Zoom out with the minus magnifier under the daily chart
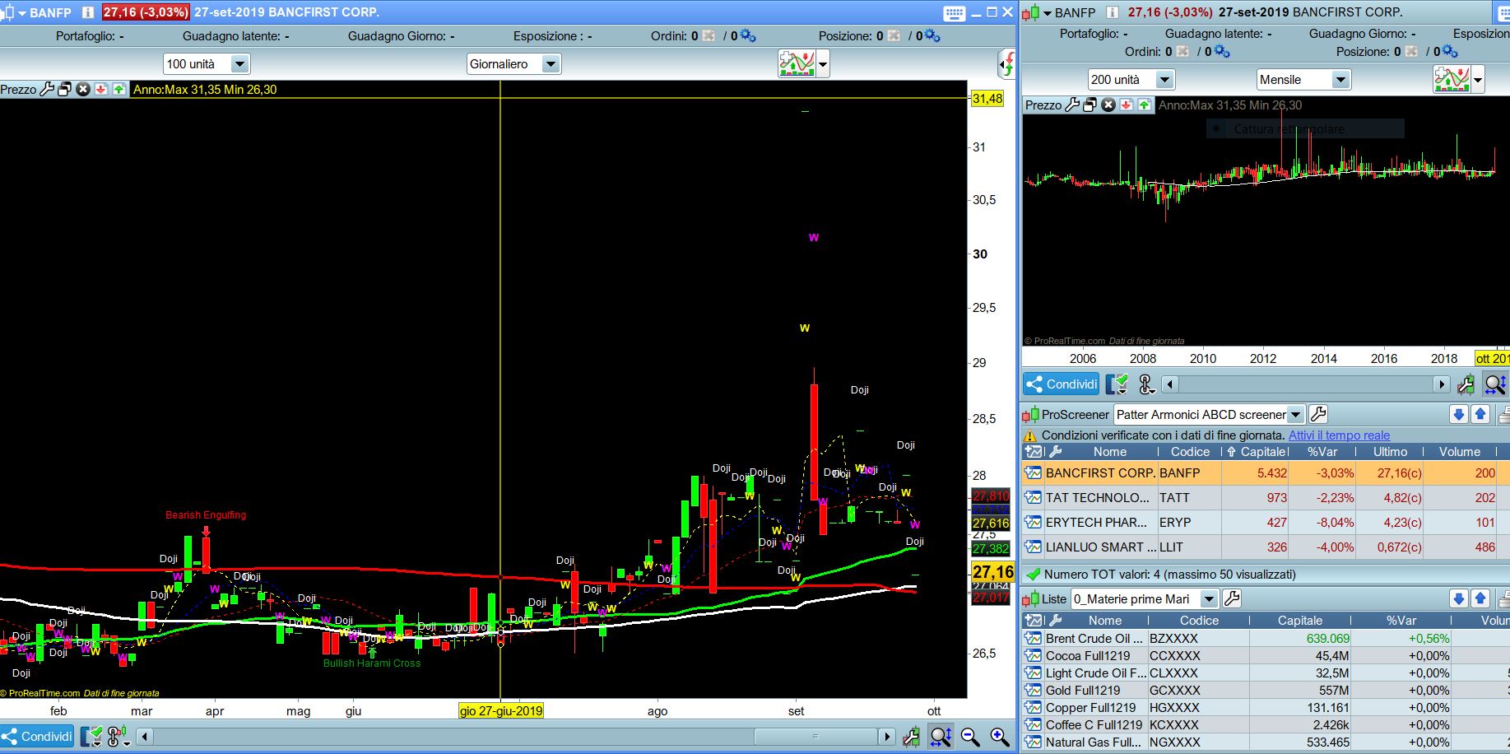The image size is (1510, 754). [x=970, y=737]
